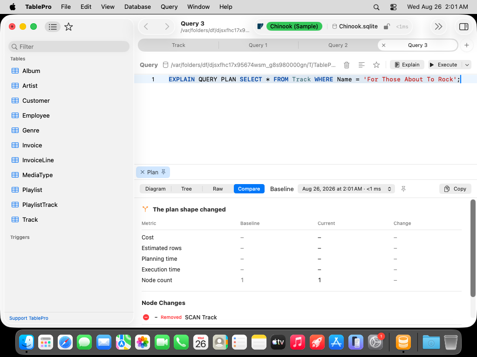Open Spotlight search in menu bar
The height and width of the screenshot is (357, 477).
(376, 7)
